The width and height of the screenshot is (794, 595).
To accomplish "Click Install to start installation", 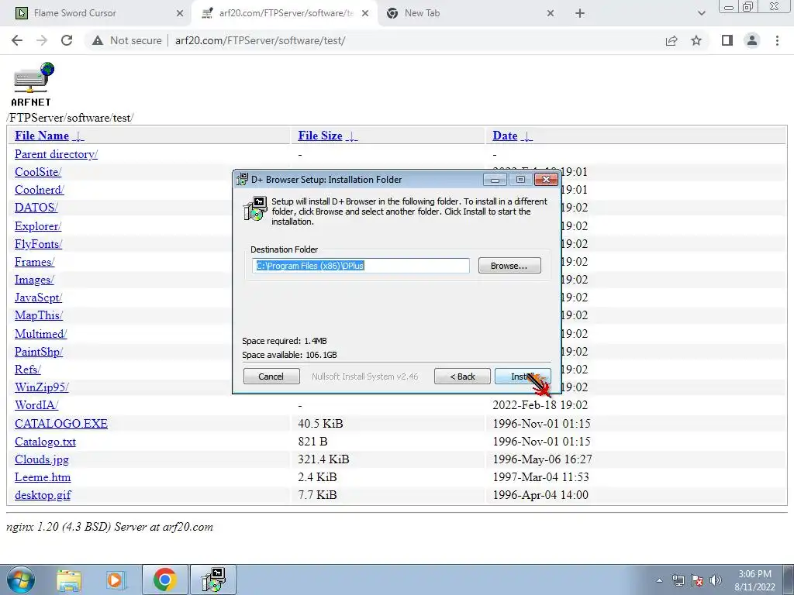I will [523, 377].
